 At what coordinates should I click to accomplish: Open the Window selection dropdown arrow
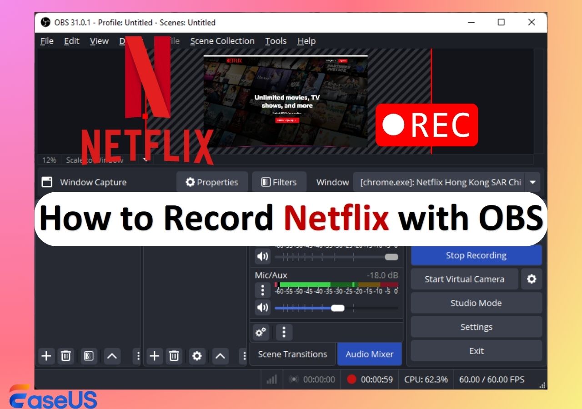pyautogui.click(x=532, y=182)
